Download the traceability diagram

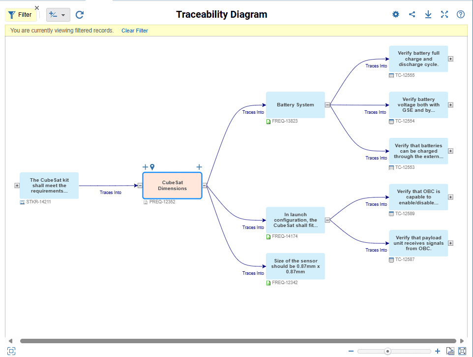coord(428,14)
